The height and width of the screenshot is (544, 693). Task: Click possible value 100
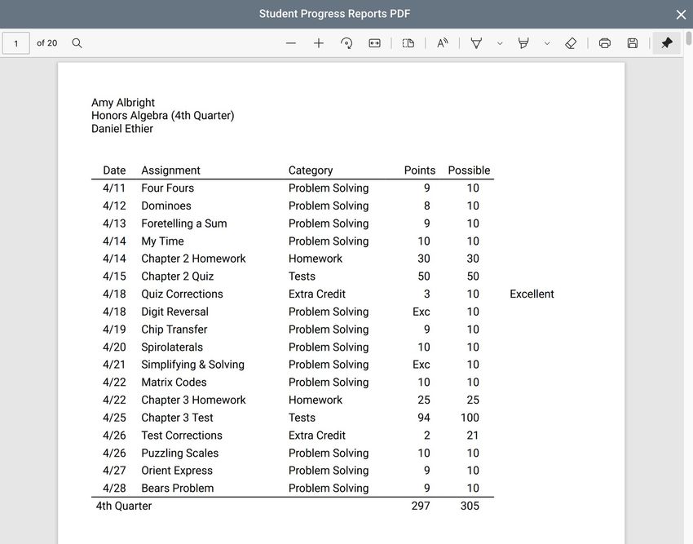[470, 418]
